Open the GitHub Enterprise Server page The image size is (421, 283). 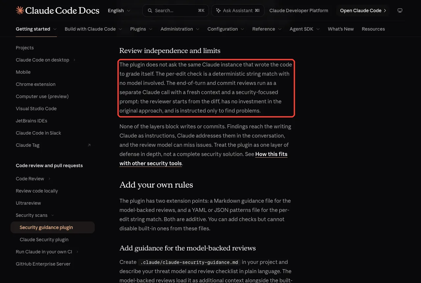(43, 264)
